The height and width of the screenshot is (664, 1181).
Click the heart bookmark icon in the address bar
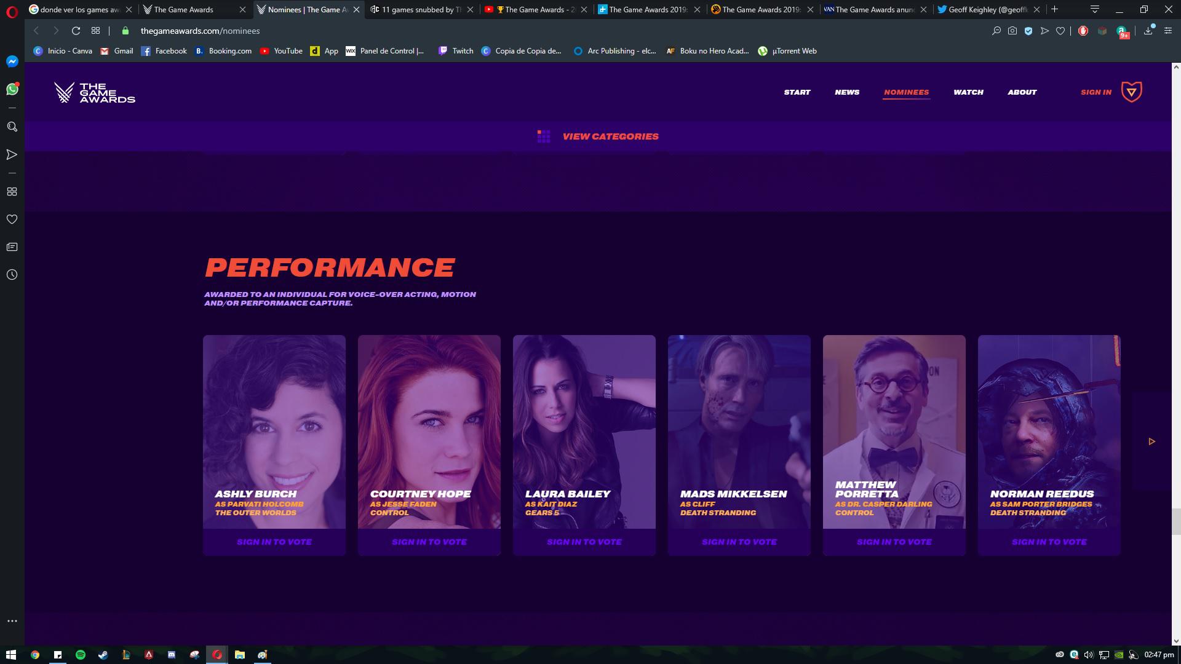click(x=1060, y=31)
